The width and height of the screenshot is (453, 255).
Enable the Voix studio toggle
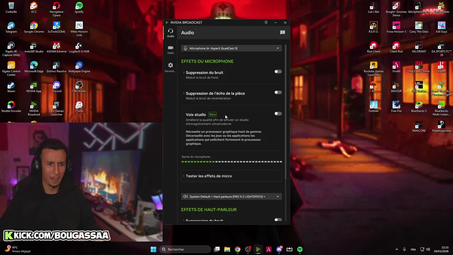click(278, 114)
